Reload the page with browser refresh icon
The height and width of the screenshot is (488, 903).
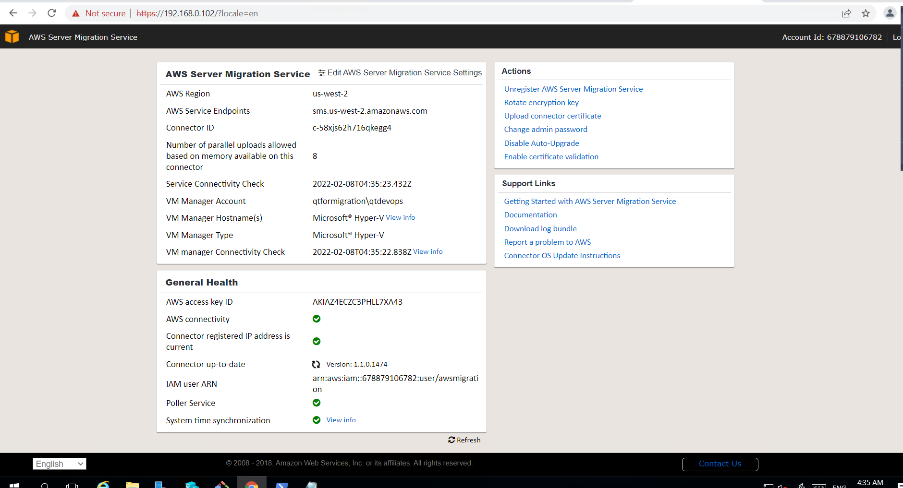tap(52, 13)
